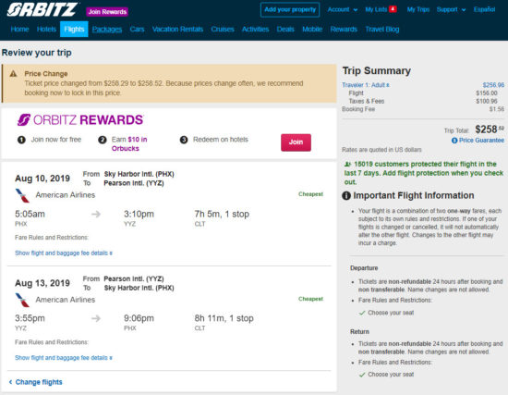Click the Add your property button
Image resolution: width=508 pixels, height=395 pixels.
tap(290, 10)
